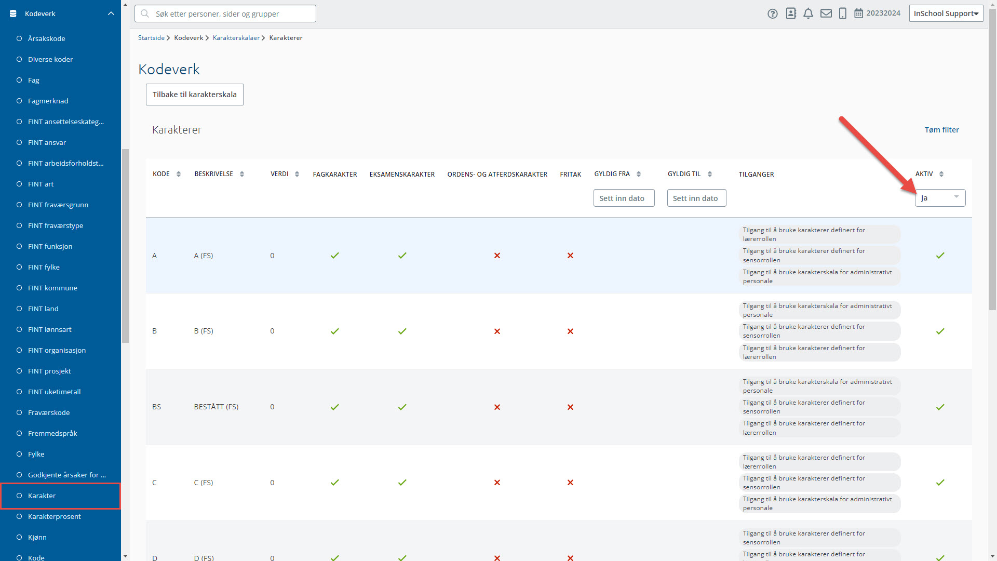Sort by KODE column arrows
This screenshot has height=561, width=997.
point(179,174)
